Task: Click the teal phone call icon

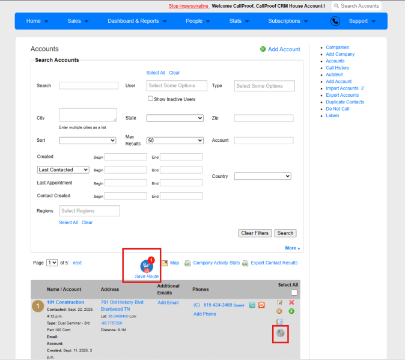Action: 252,305
